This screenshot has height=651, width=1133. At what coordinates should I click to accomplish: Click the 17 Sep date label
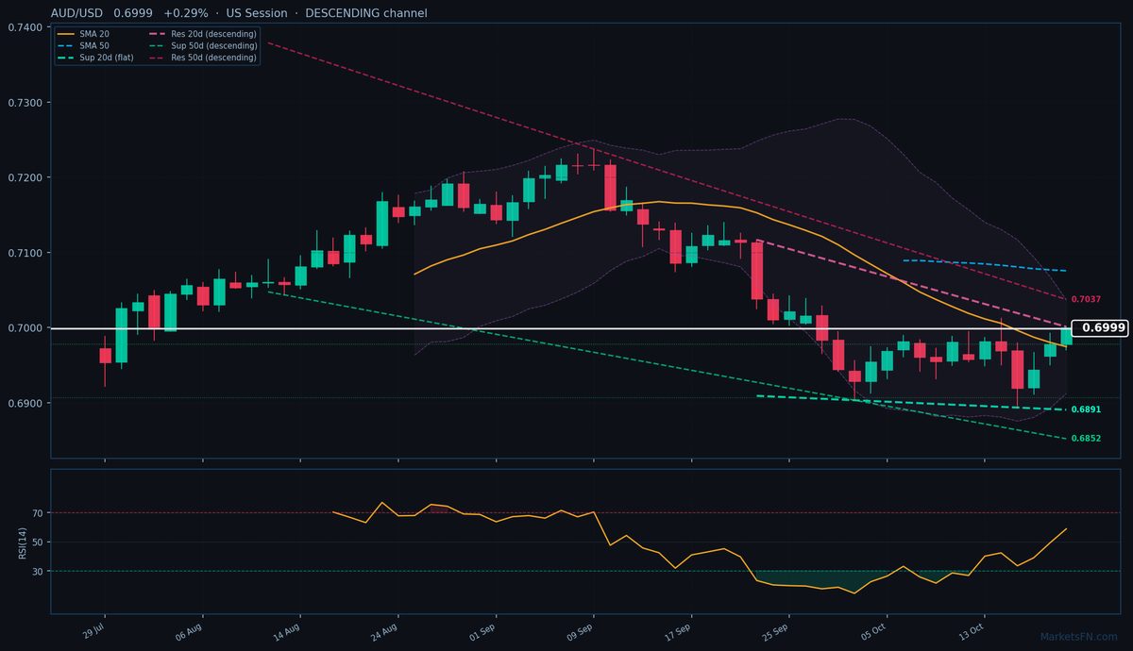678,630
